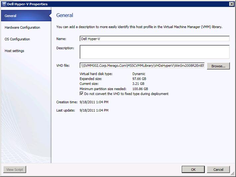Click the Minimum partition size needed label
The image size is (236, 177).
click(103, 89)
